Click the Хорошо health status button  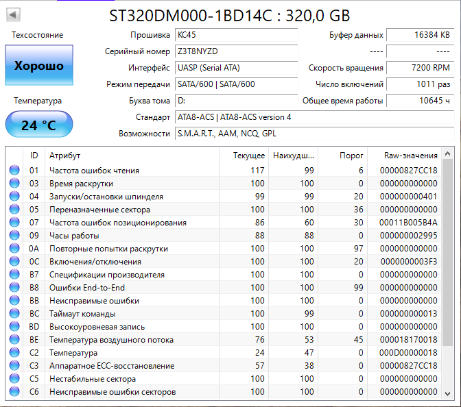[x=39, y=65]
